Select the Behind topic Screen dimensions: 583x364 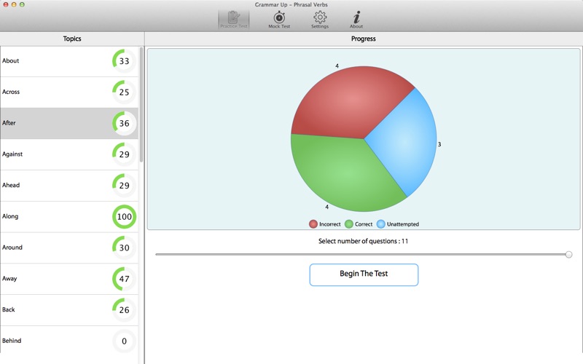[x=69, y=340]
